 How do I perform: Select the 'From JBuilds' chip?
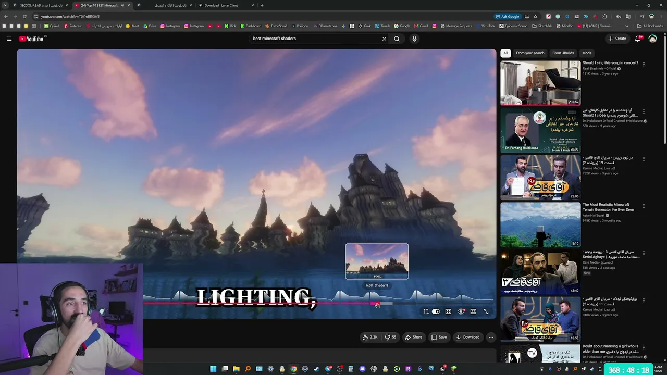click(x=563, y=53)
